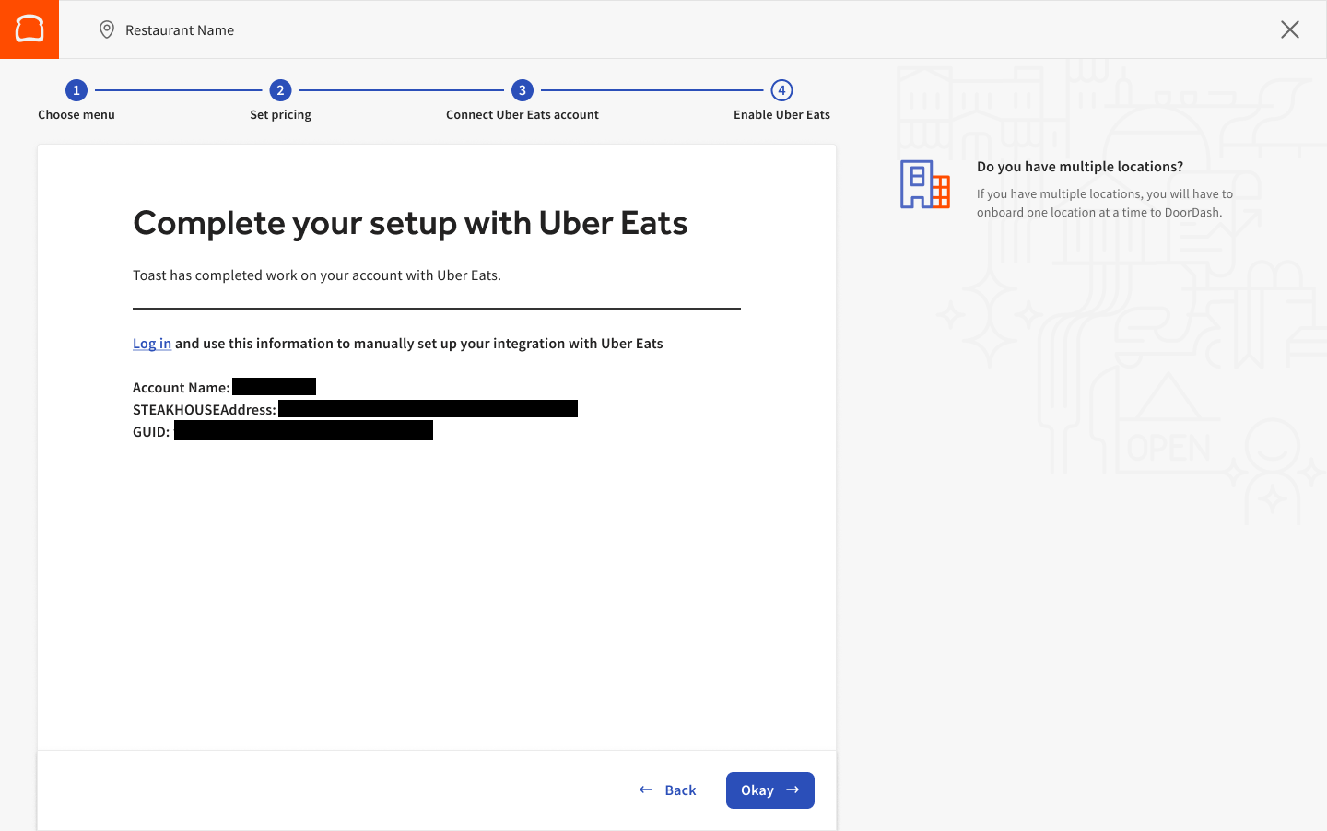This screenshot has height=831, width=1327.
Task: Open the Log in link
Action: click(x=151, y=343)
